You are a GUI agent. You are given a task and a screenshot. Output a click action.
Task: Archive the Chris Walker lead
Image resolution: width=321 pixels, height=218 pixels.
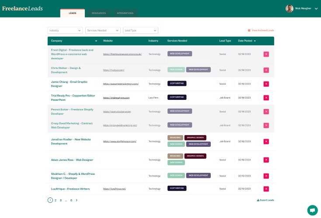(266, 70)
